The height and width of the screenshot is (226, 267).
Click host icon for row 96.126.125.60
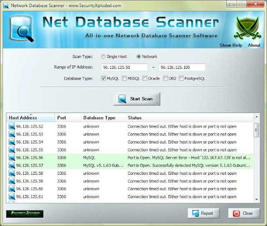(x=12, y=189)
